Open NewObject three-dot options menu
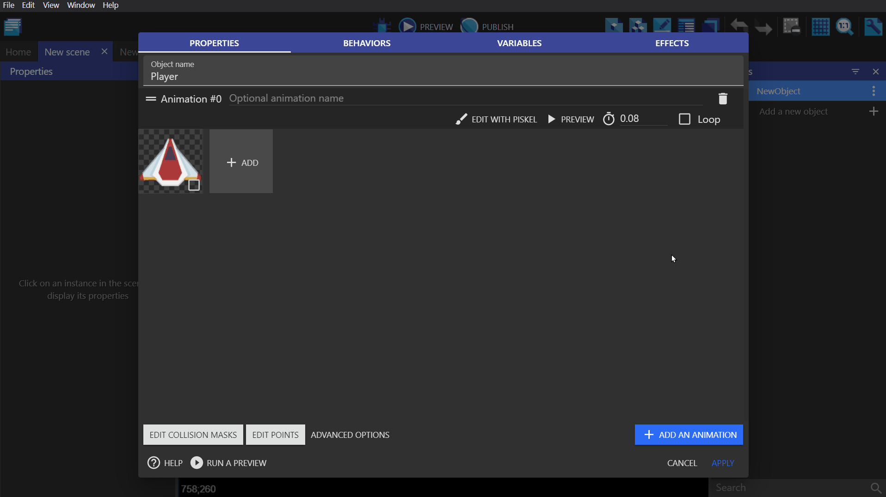Viewport: 886px width, 497px height. [x=874, y=91]
